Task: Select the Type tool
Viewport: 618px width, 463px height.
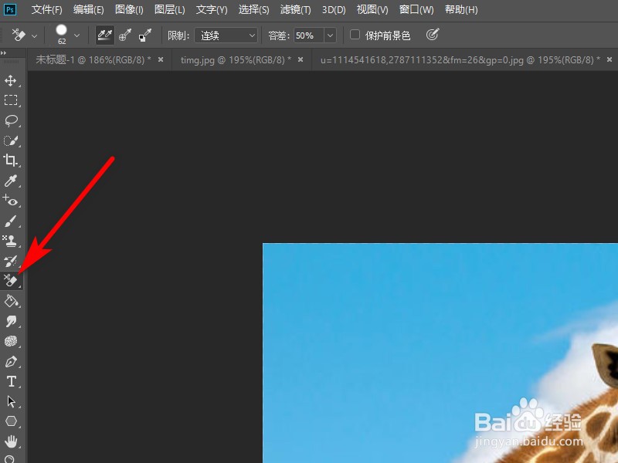Action: 11,381
